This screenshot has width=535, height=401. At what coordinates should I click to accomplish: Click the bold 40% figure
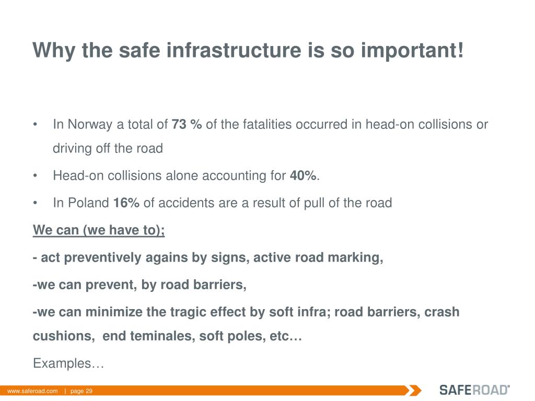303,175
